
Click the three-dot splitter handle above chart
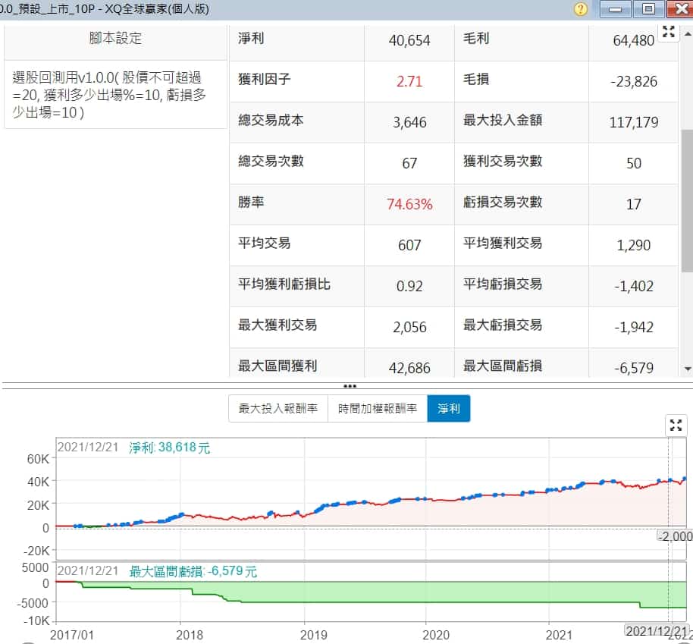pos(350,386)
